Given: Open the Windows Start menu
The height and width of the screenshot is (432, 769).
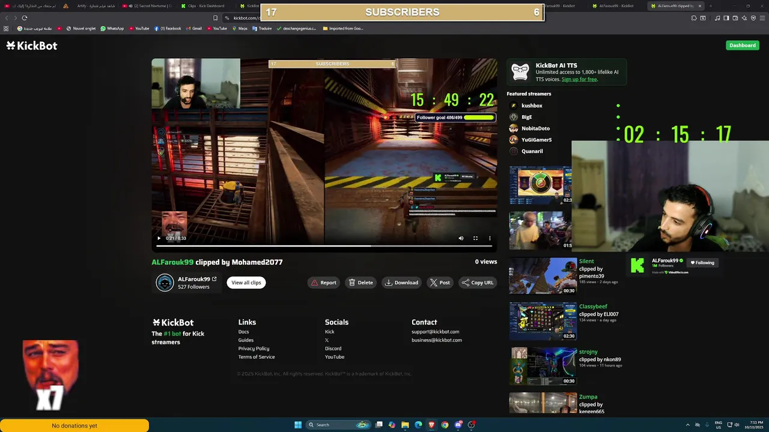Looking at the screenshot, I should pos(298,425).
